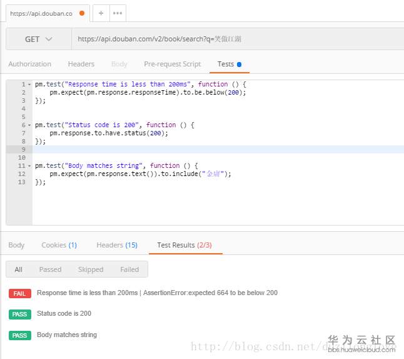The image size is (404, 359).
Task: Filter test results by Failed
Action: tap(129, 269)
